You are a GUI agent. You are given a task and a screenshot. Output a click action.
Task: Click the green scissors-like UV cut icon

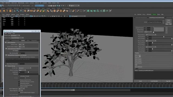pyautogui.click(x=107, y=11)
